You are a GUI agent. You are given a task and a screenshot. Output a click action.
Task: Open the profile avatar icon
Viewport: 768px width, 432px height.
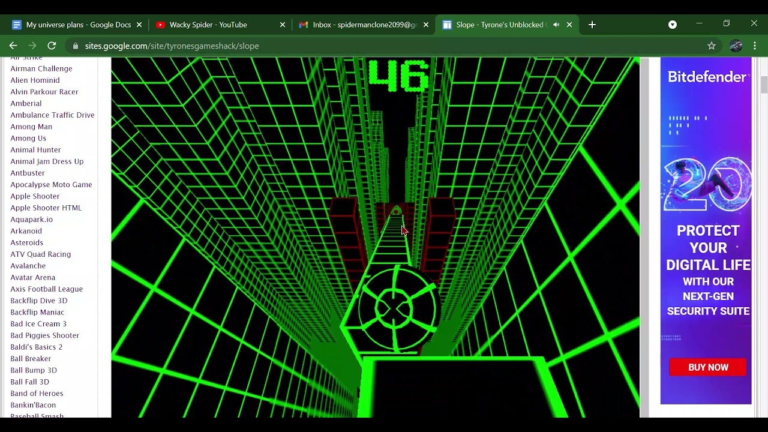(736, 46)
